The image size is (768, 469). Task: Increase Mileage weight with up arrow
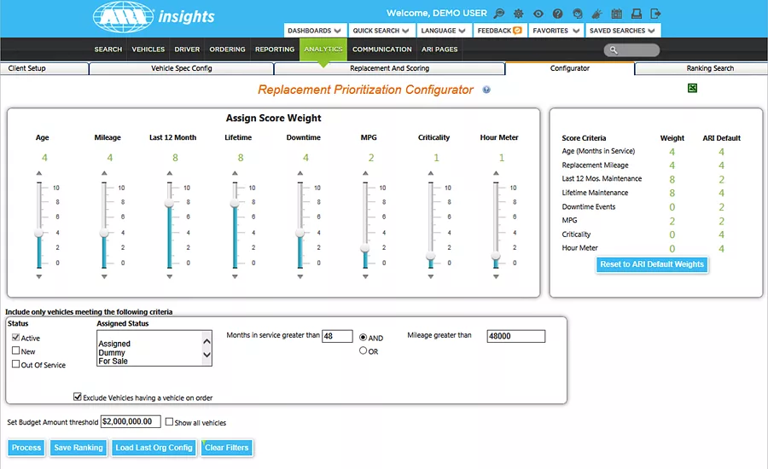point(104,173)
